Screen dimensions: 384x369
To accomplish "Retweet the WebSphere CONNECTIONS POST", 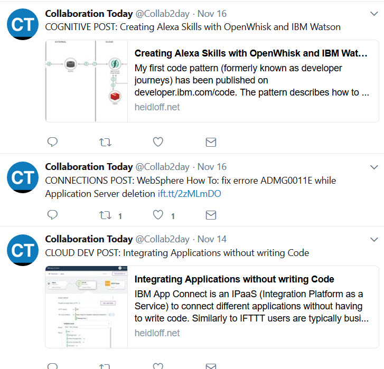I will point(105,215).
